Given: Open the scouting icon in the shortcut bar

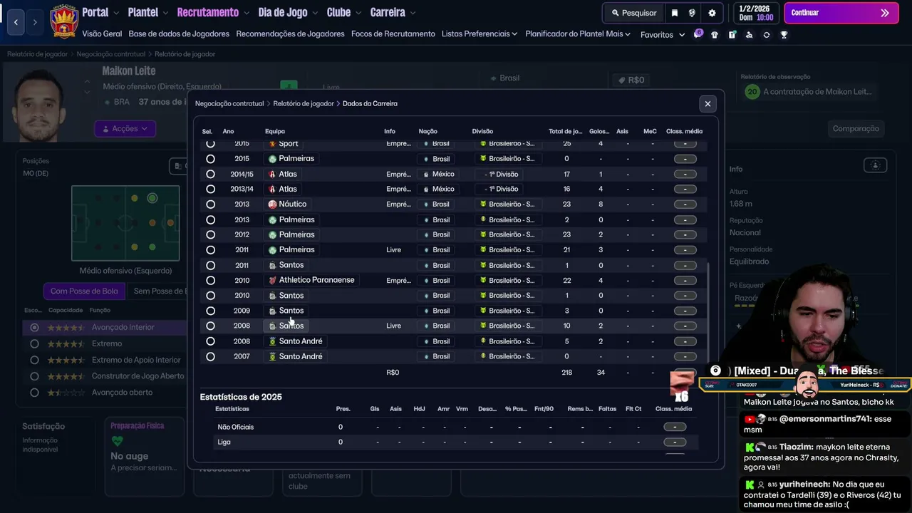Looking at the screenshot, I should point(749,35).
